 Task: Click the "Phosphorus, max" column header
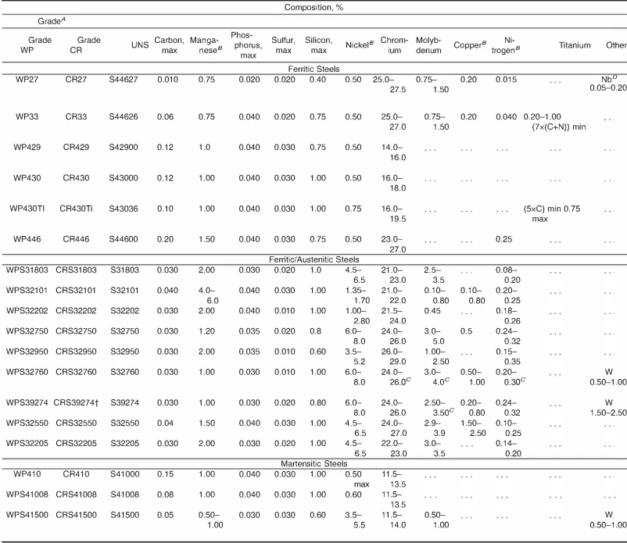246,45
